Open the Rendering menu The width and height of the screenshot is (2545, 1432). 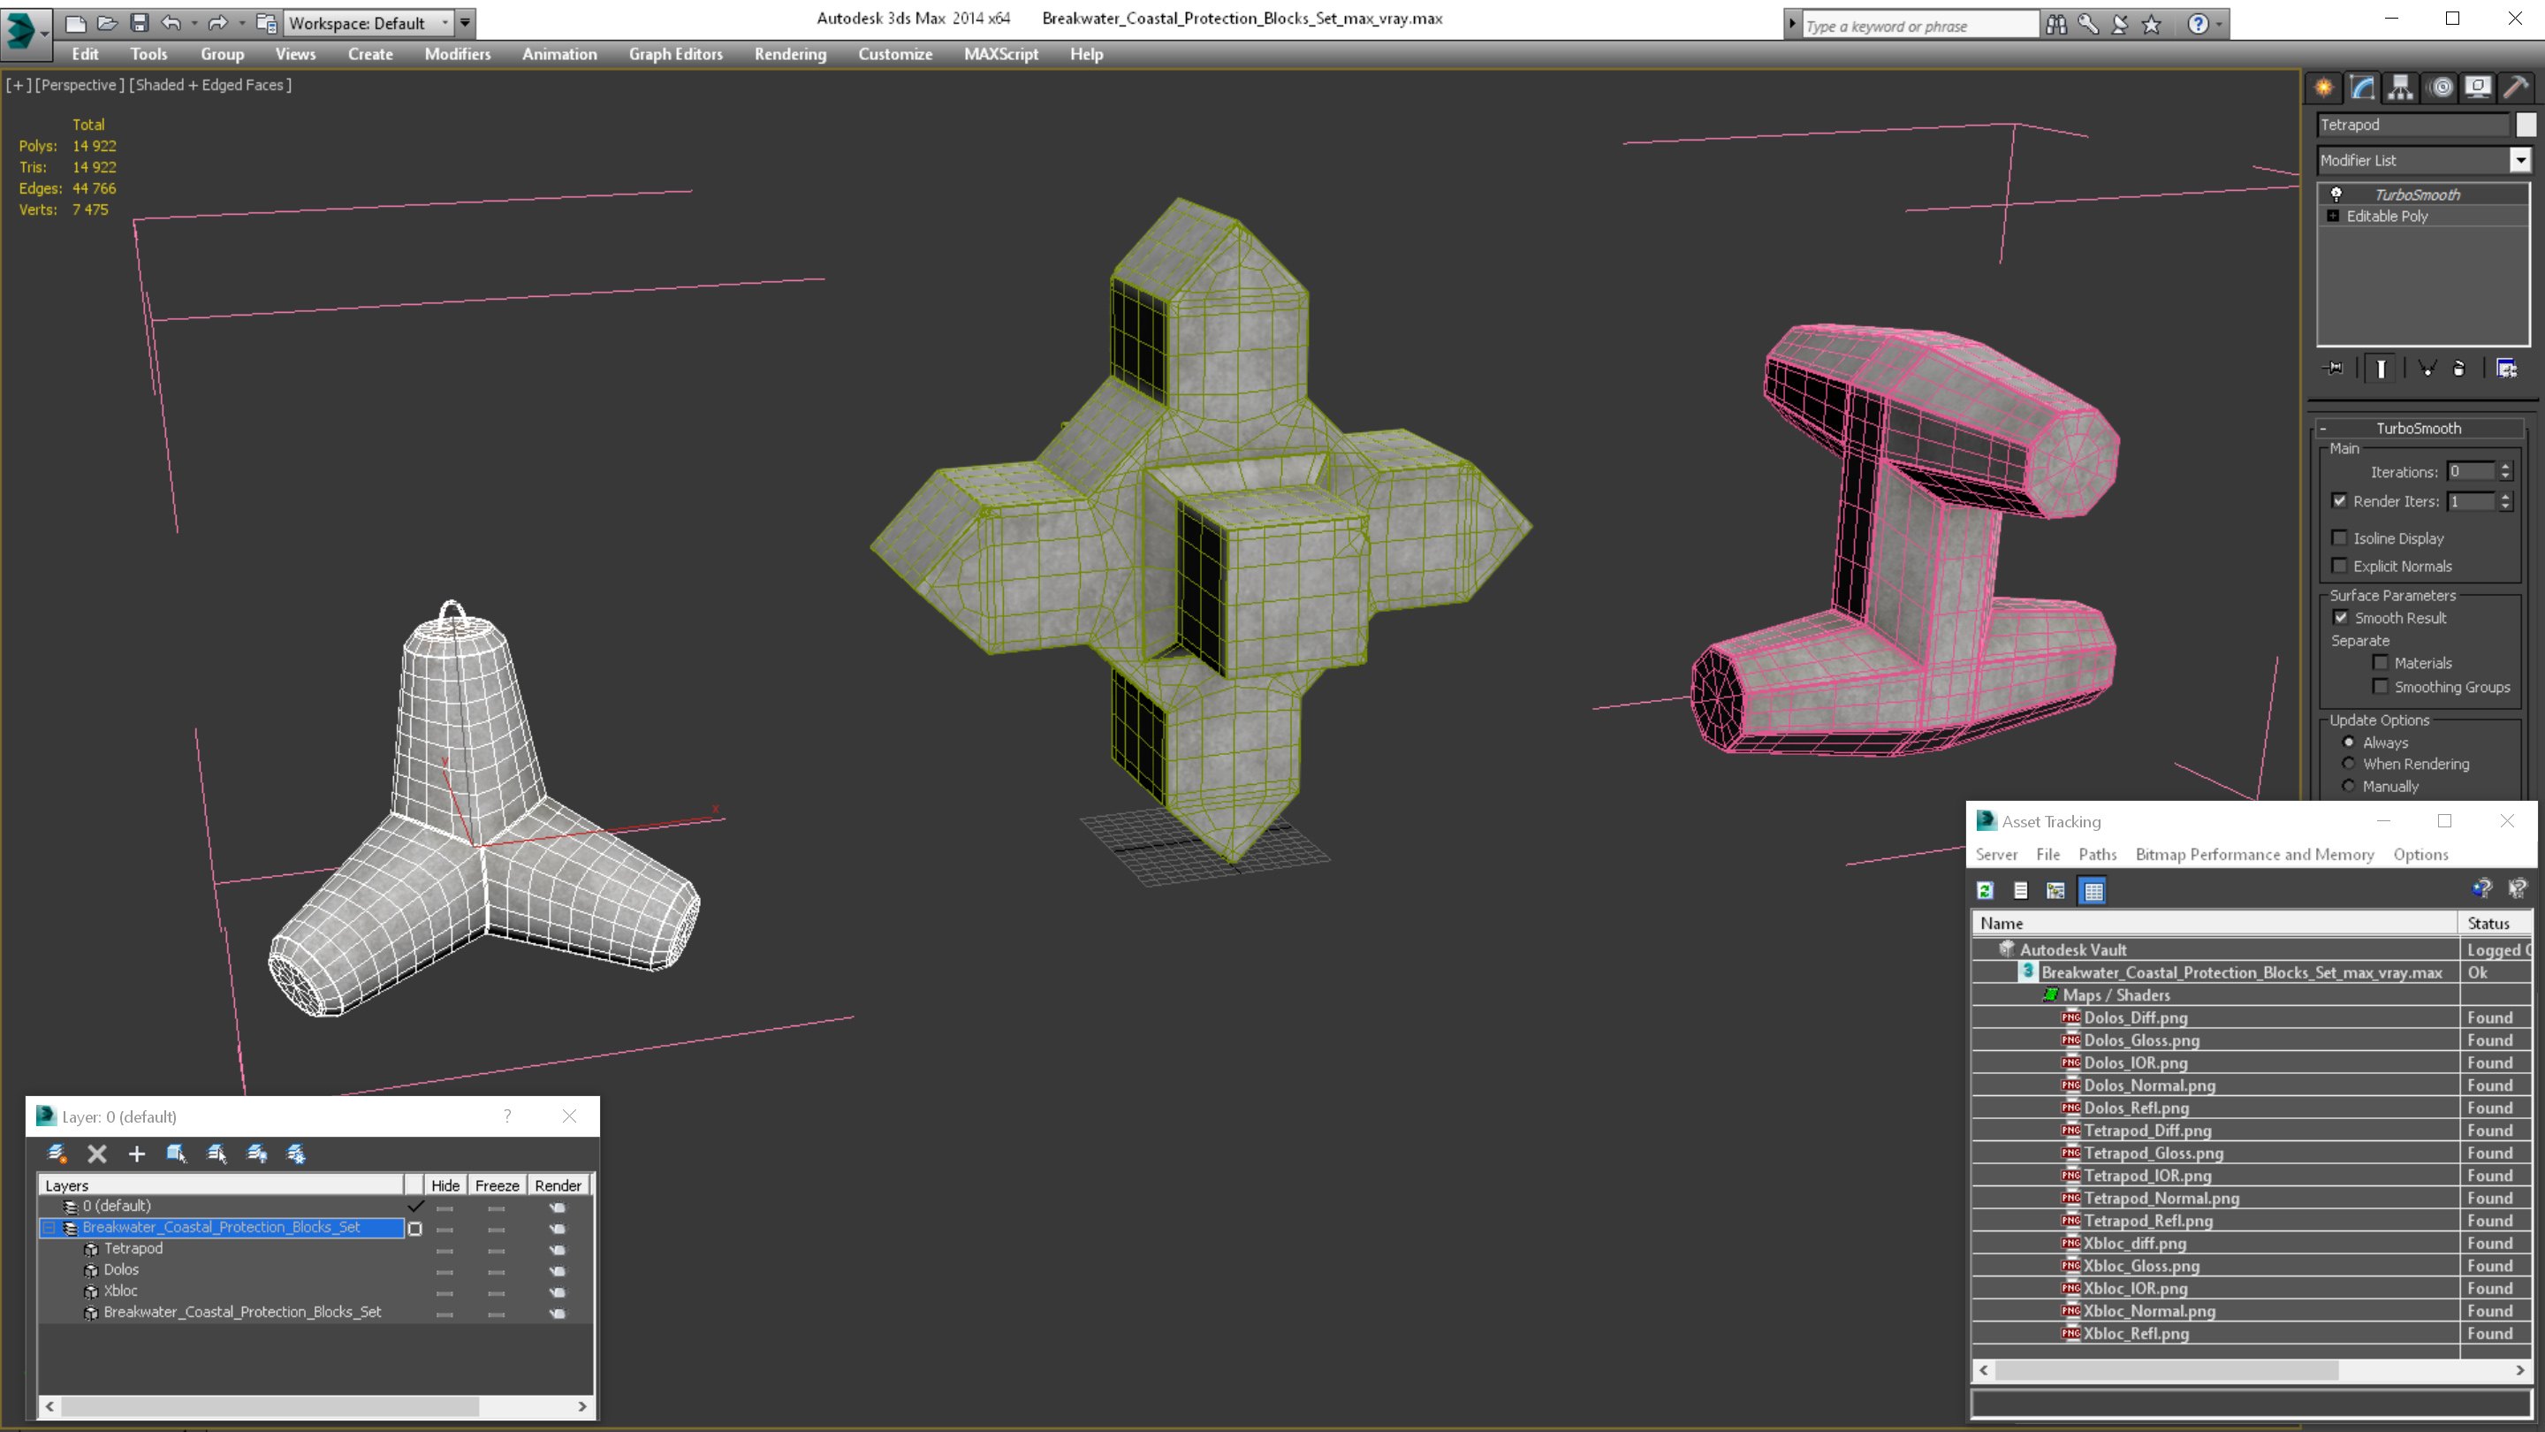(789, 54)
